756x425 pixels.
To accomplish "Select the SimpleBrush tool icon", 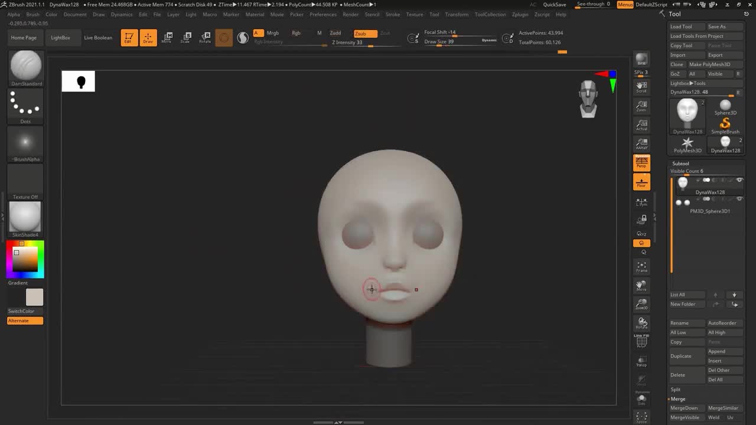I will click(725, 125).
